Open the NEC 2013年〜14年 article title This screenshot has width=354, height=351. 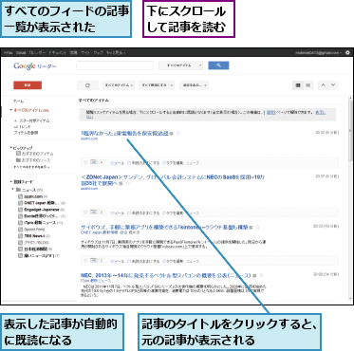click(166, 275)
